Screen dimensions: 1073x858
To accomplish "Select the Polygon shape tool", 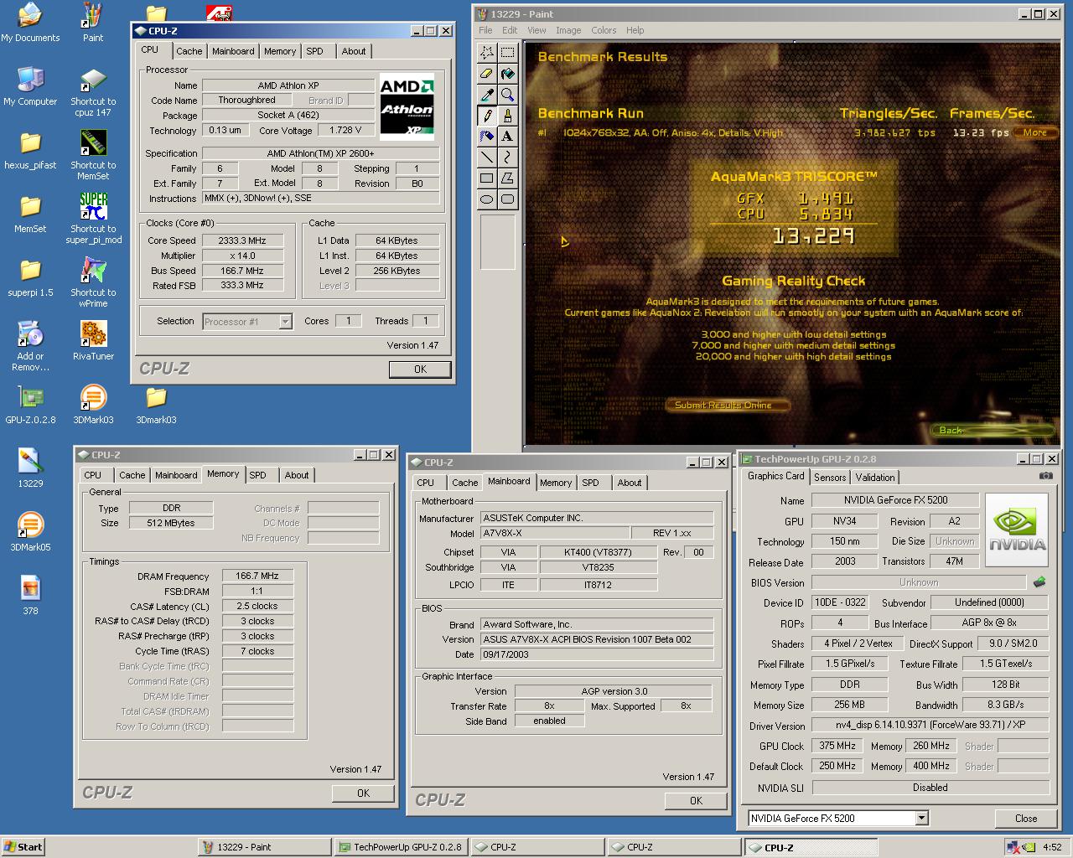I will pos(507,178).
